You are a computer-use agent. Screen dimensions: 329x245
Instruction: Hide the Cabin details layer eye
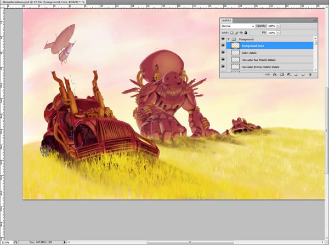[223, 53]
